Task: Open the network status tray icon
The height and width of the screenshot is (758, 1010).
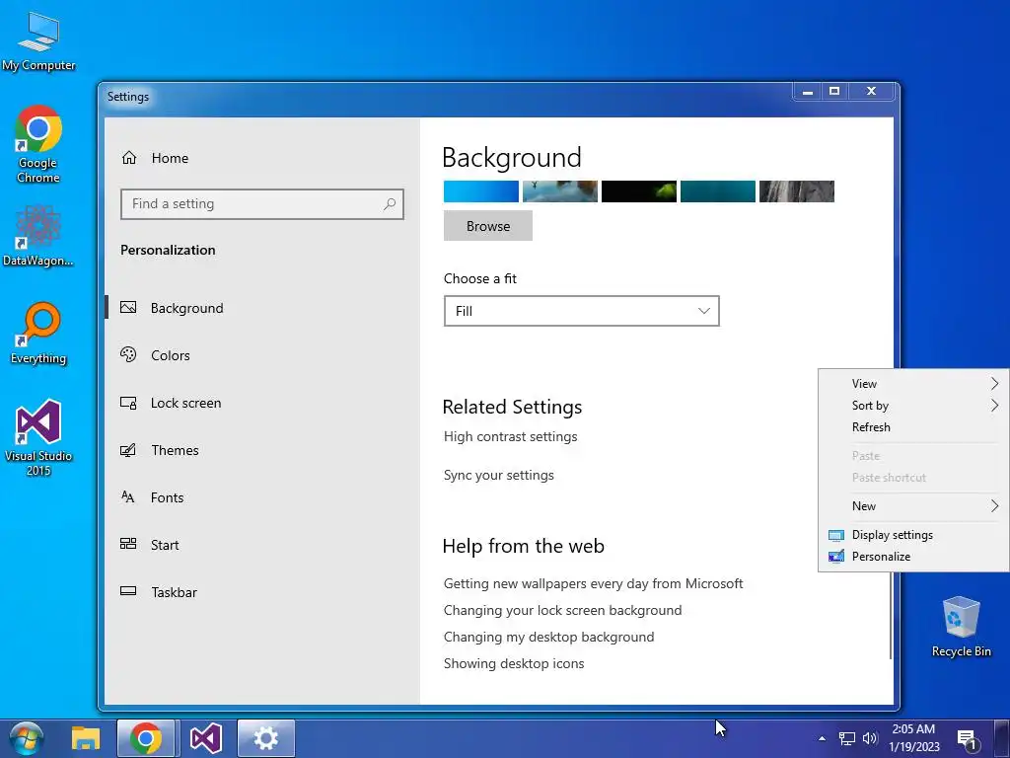Action: (846, 738)
